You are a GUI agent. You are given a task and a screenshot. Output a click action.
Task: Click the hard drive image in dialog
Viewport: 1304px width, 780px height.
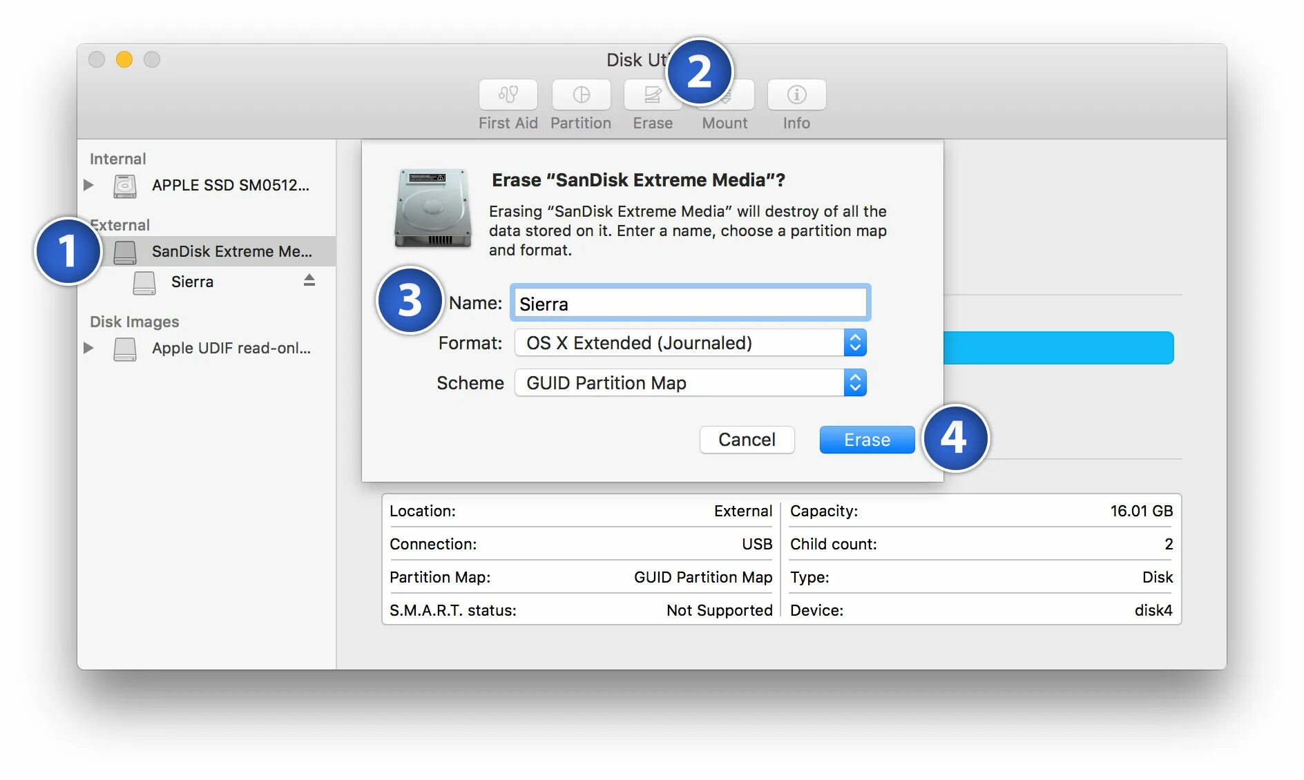pyautogui.click(x=432, y=208)
